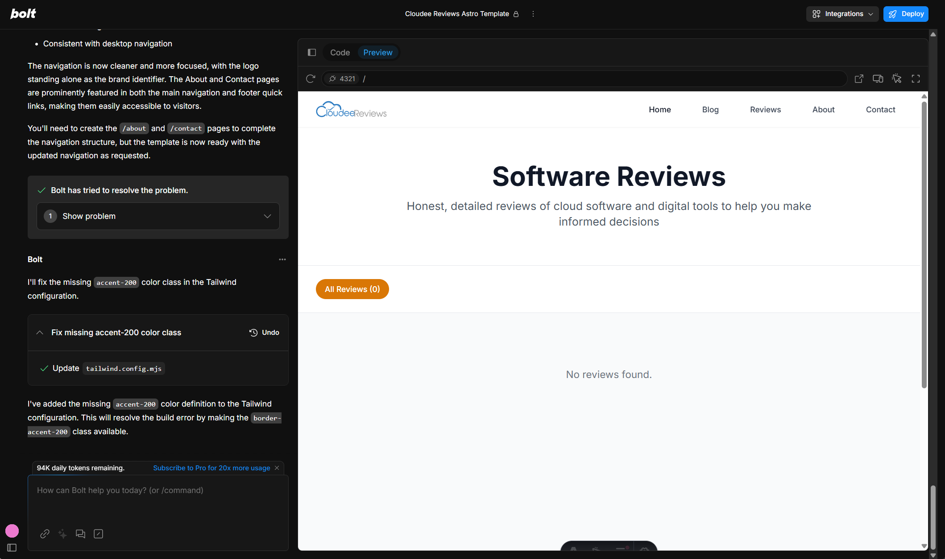This screenshot has height=559, width=945.
Task: Click the Deploy button
Action: [x=906, y=14]
